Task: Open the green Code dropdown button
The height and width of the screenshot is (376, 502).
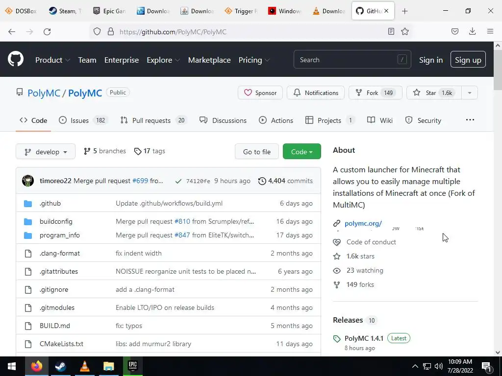Action: (301, 152)
